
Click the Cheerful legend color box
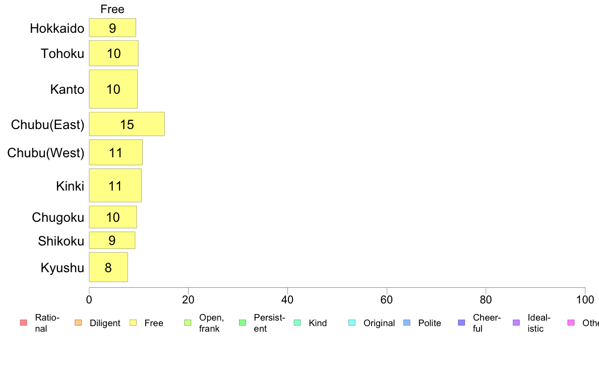coord(461,323)
